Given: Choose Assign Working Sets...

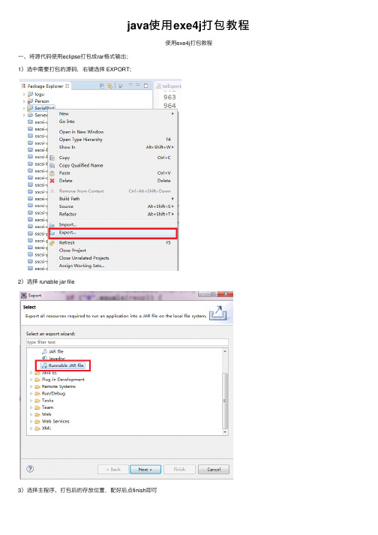Looking at the screenshot, I should tap(112, 266).
